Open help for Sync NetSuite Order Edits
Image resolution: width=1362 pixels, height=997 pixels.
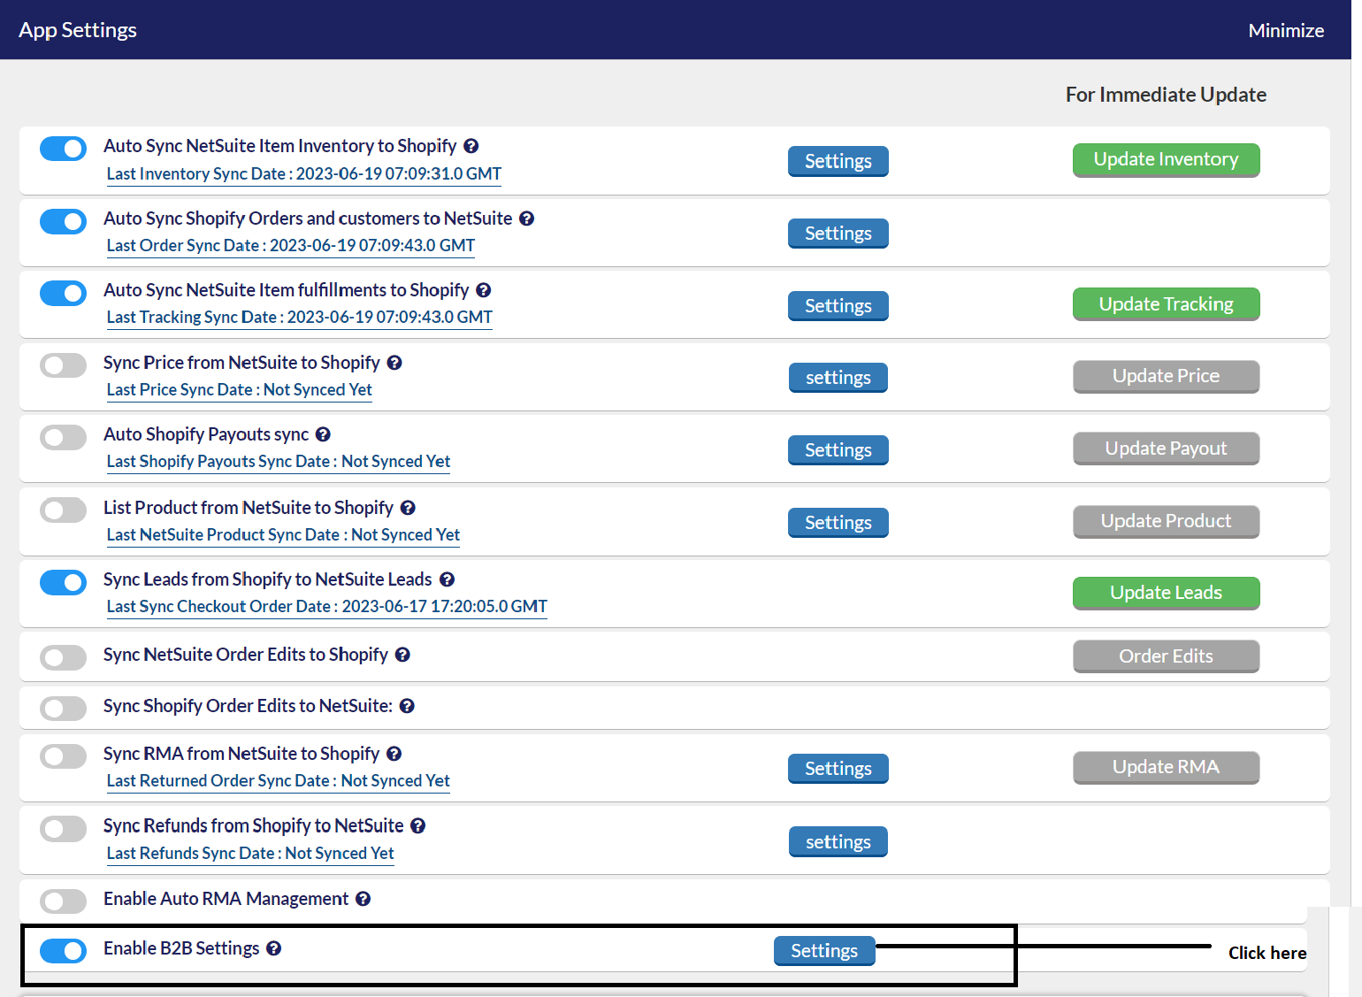(402, 655)
